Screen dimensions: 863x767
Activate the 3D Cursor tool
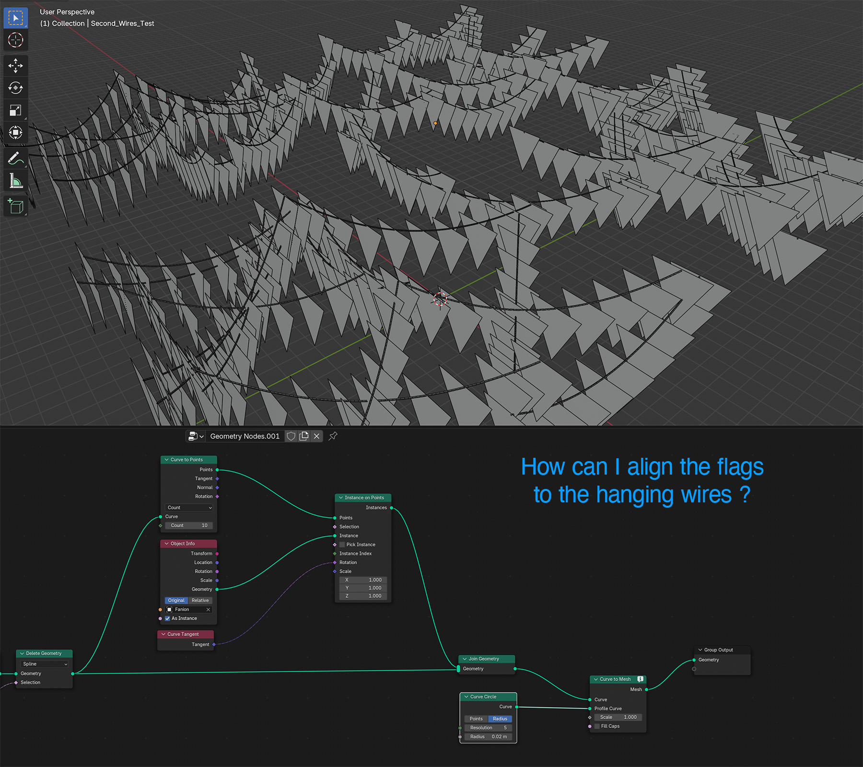pos(15,40)
